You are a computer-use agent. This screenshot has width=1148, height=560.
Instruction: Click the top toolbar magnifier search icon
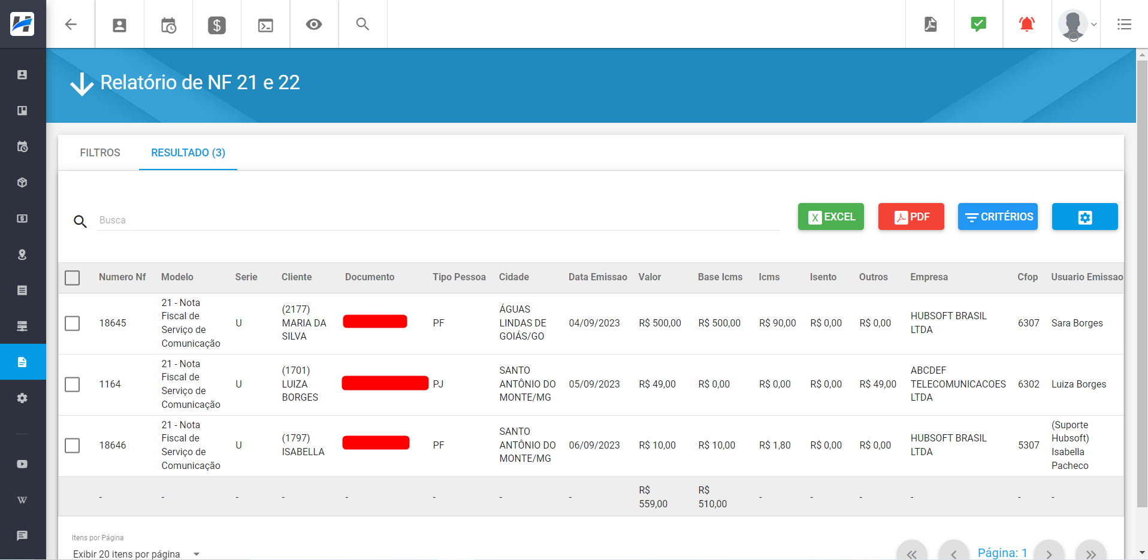tap(362, 25)
